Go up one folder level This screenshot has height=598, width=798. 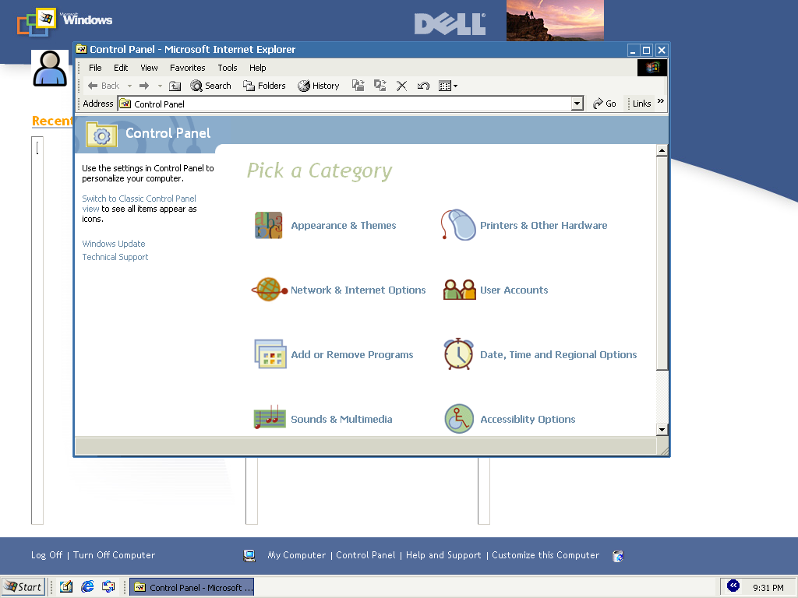[x=175, y=86]
